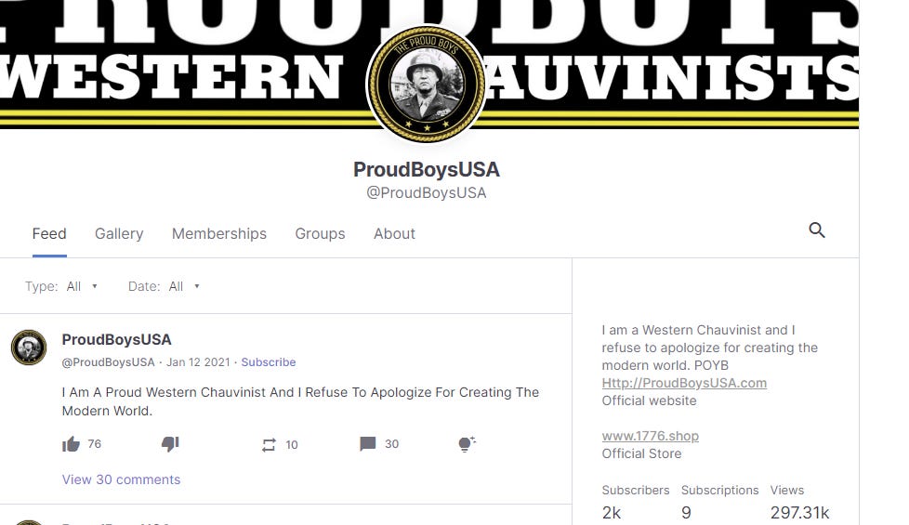Dislike the post with thumbs down
The width and height of the screenshot is (909, 525).
click(x=170, y=444)
